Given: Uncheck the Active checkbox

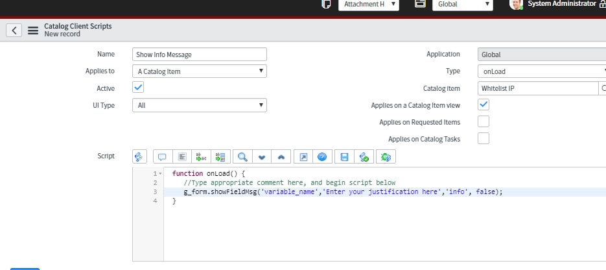Looking at the screenshot, I should (x=138, y=88).
